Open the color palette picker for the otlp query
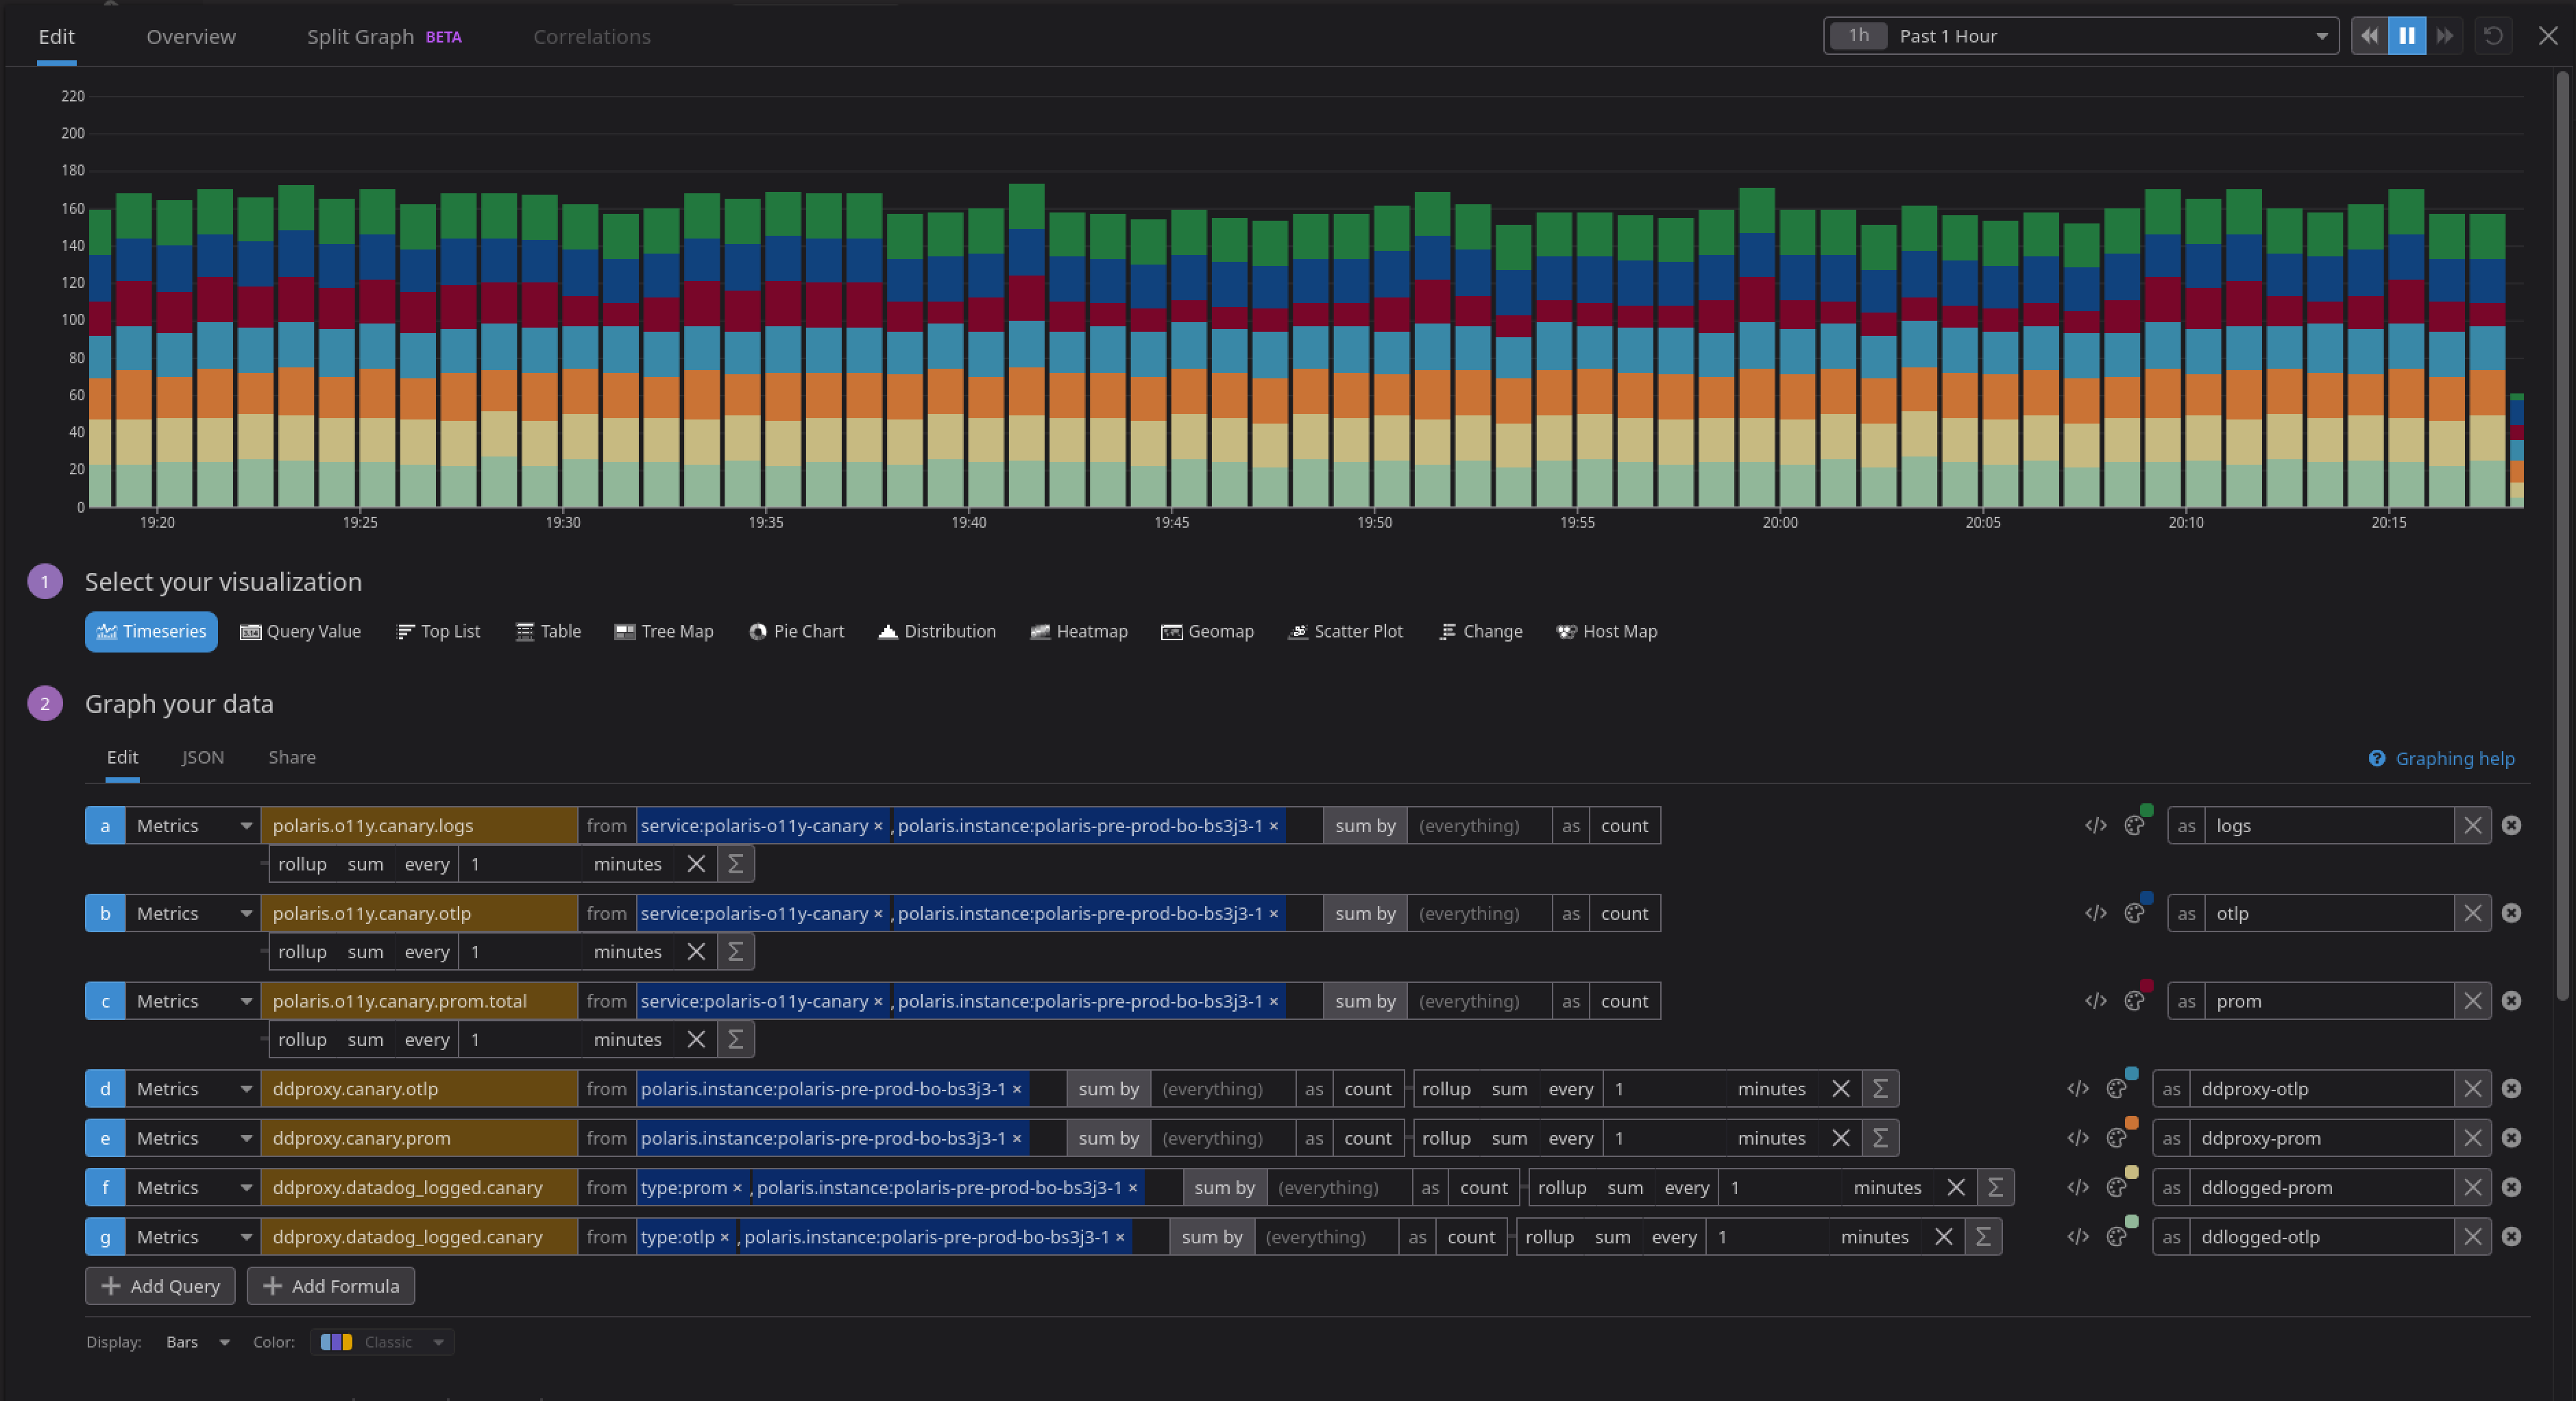The width and height of the screenshot is (2576, 1401). (x=2136, y=913)
